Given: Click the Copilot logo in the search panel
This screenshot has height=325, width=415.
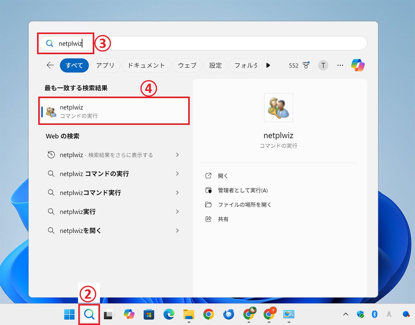Looking at the screenshot, I should pyautogui.click(x=358, y=65).
